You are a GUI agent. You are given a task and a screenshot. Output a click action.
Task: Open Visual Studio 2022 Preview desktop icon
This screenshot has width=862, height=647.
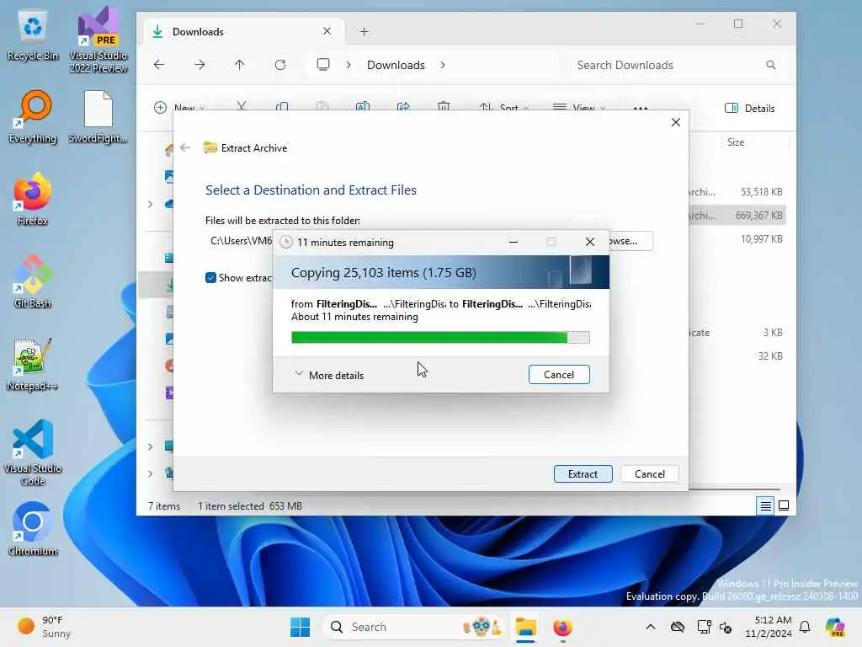point(98,40)
